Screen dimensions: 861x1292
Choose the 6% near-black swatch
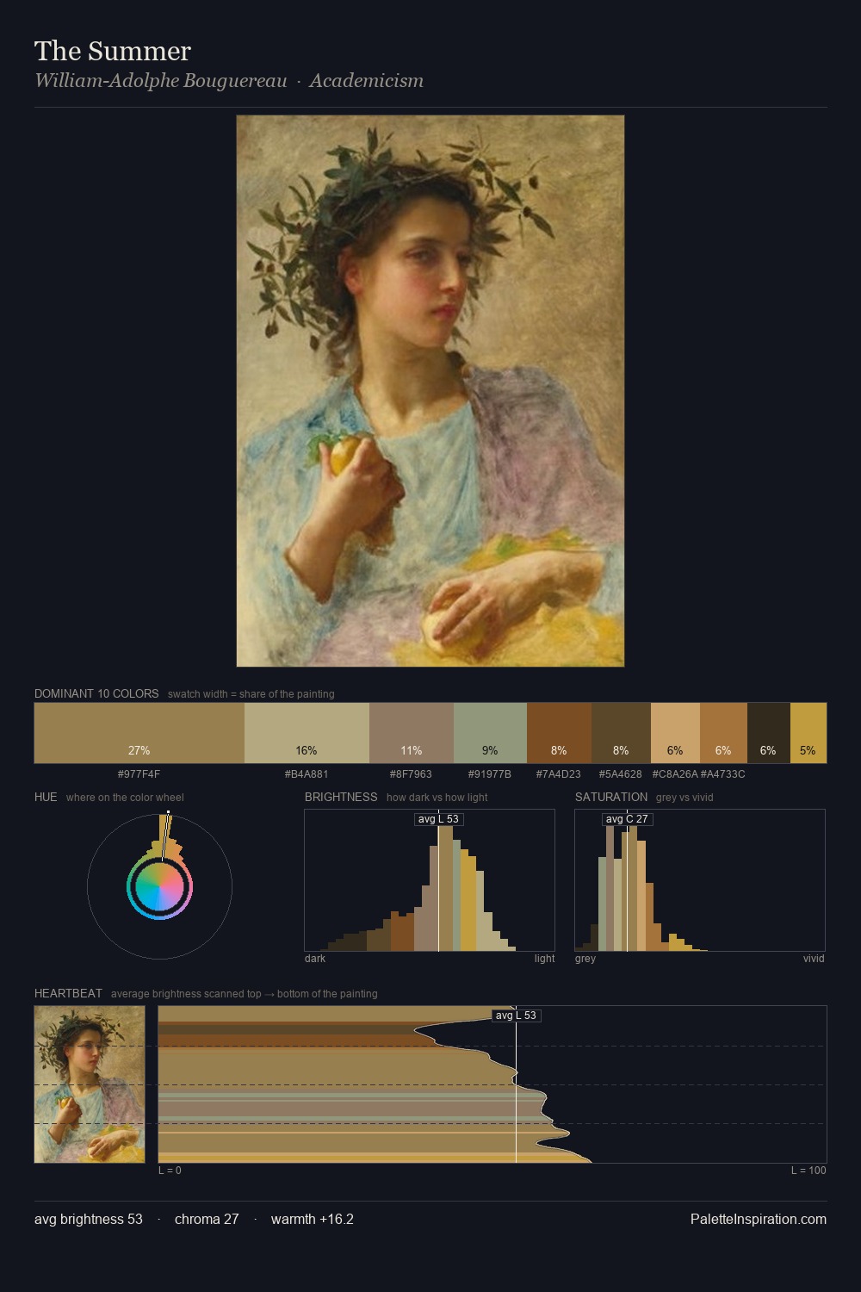tap(769, 733)
